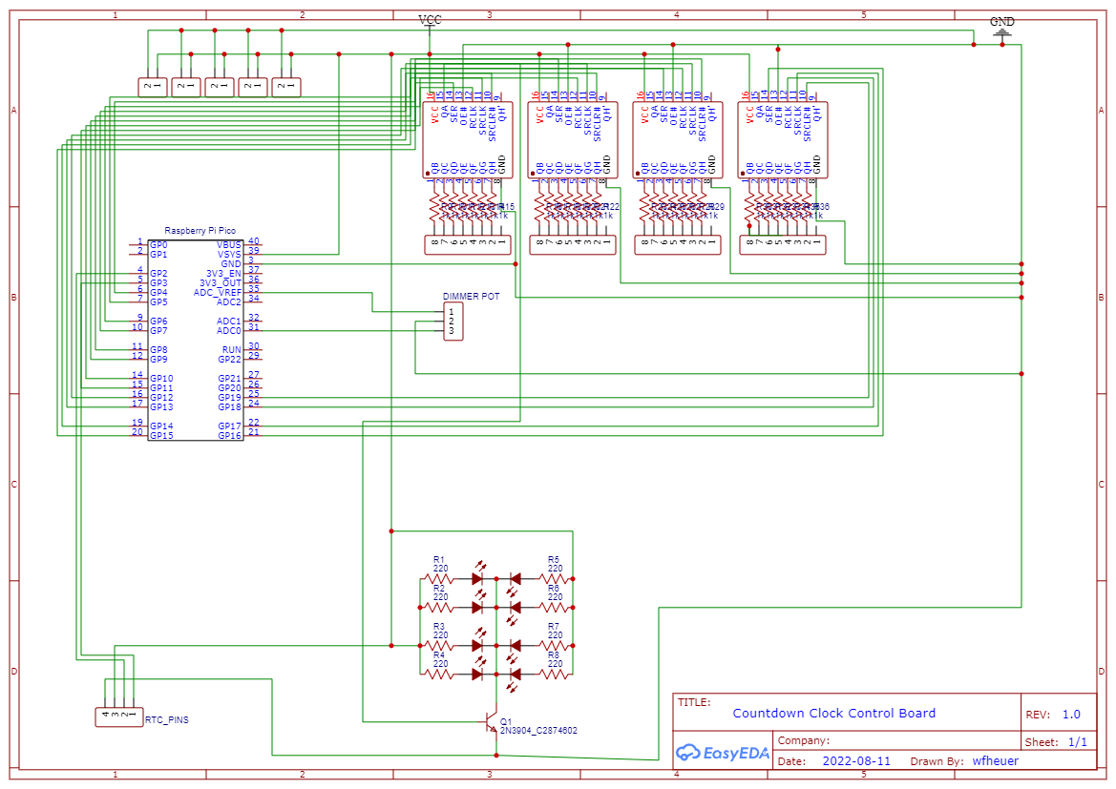This screenshot has height=789, width=1116.
Task: Select the R3 220 resistor symbol
Action: tap(439, 645)
